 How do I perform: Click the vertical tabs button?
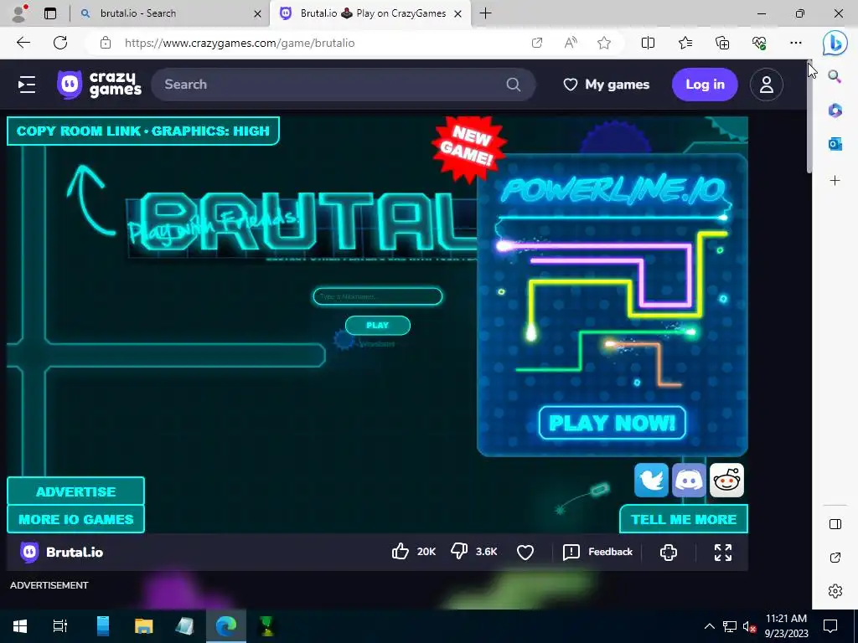(49, 13)
